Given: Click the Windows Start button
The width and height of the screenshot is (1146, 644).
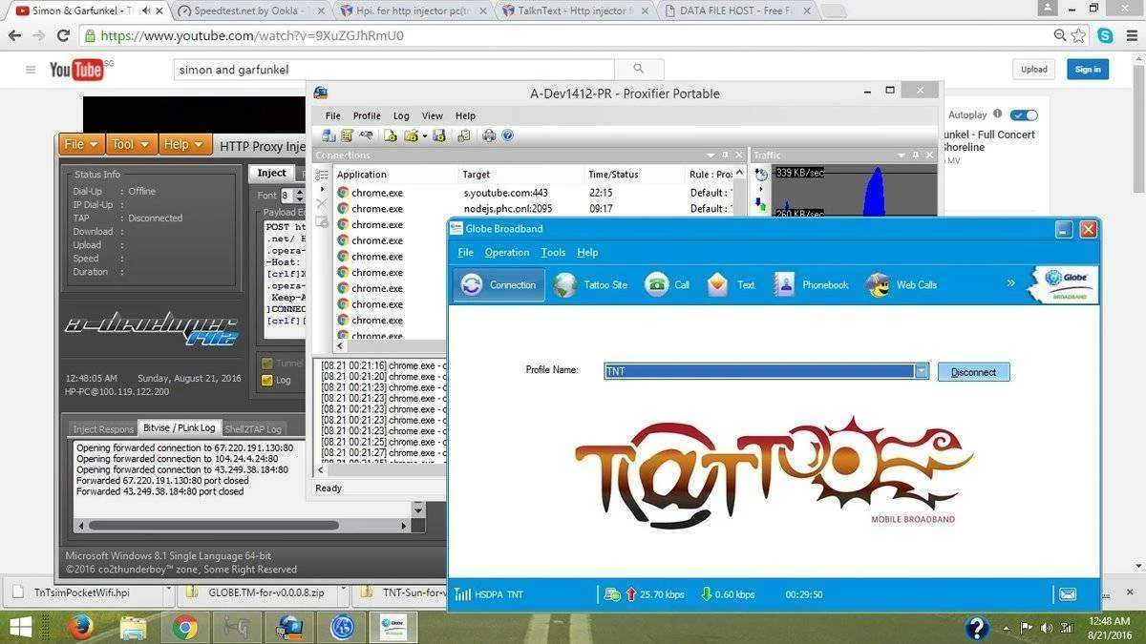Looking at the screenshot, I should click(21, 627).
